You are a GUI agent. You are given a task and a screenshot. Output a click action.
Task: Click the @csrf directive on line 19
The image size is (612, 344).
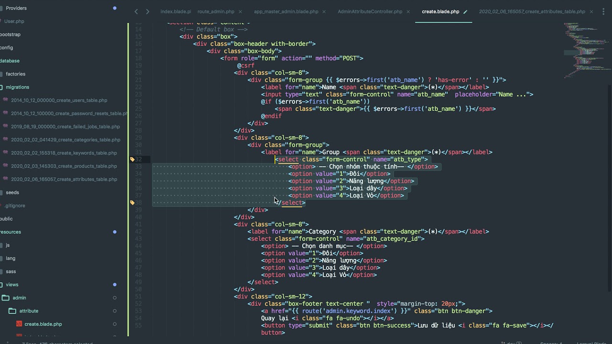click(x=246, y=65)
